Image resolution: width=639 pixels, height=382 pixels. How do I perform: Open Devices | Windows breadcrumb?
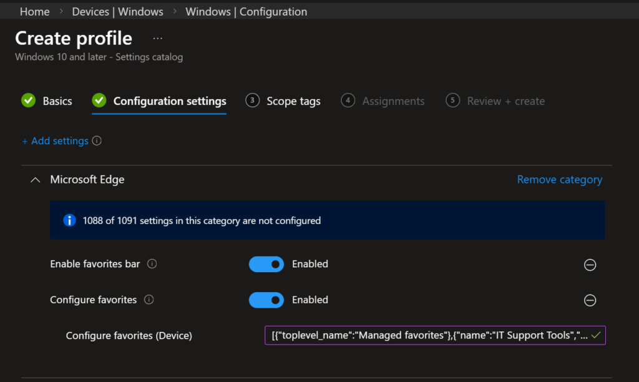[117, 11]
